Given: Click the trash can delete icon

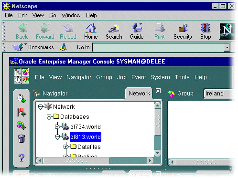Looking at the screenshot, I should tap(22, 138).
